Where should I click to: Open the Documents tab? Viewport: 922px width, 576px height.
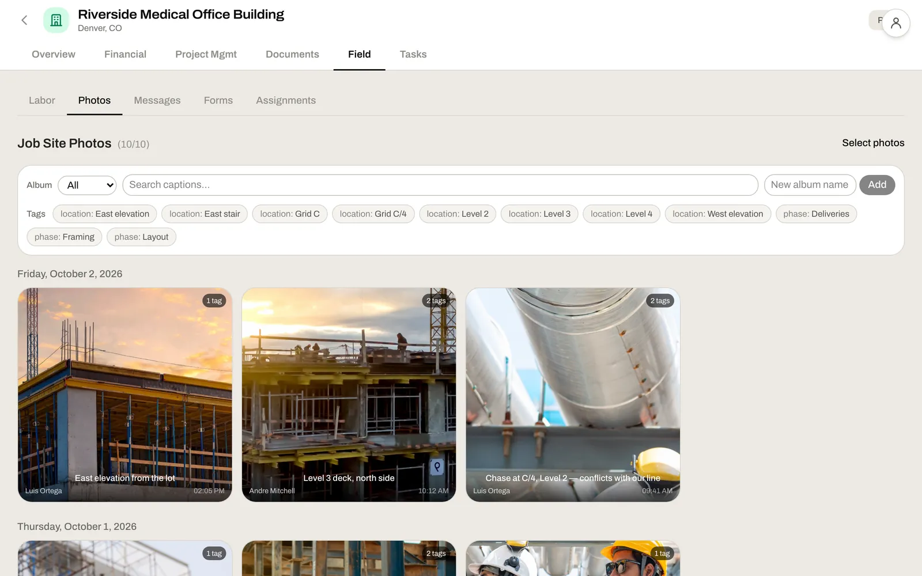(x=292, y=54)
